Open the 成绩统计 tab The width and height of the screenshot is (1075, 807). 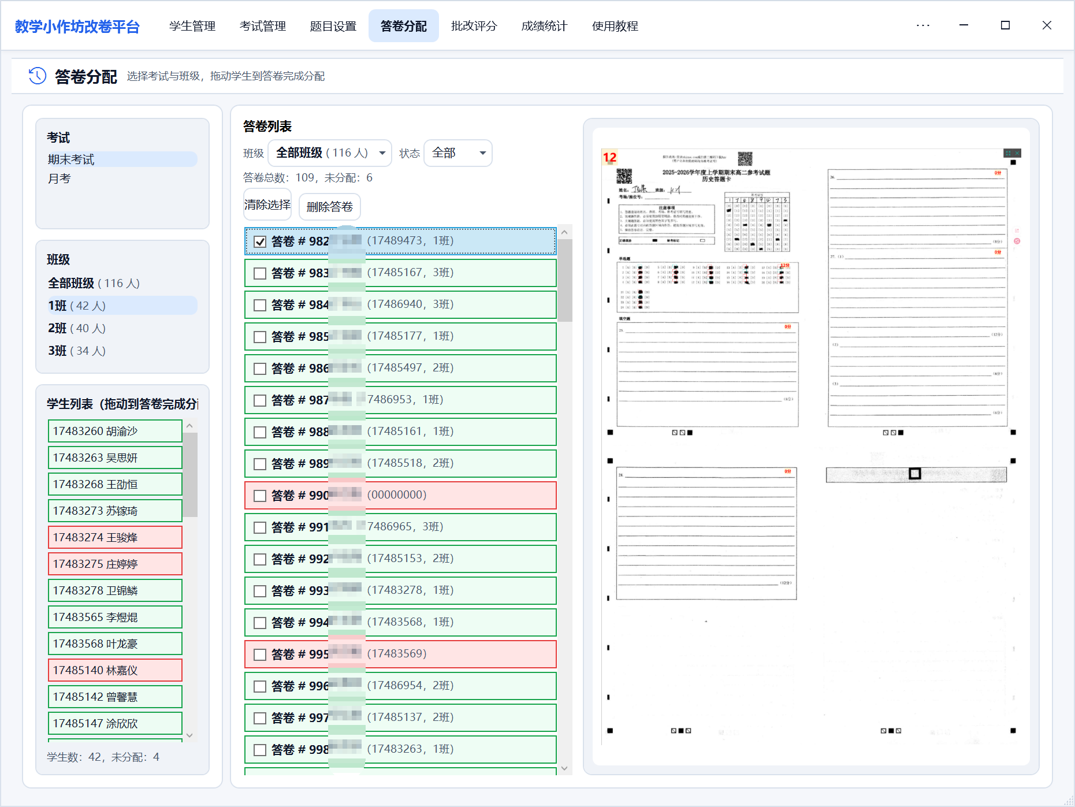click(544, 26)
